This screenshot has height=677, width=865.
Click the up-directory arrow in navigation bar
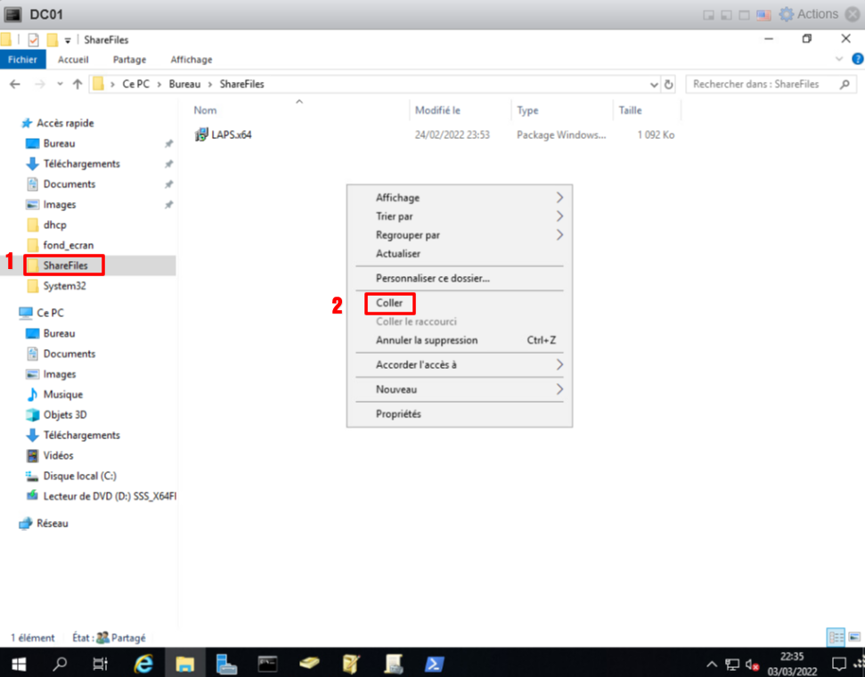tap(78, 84)
